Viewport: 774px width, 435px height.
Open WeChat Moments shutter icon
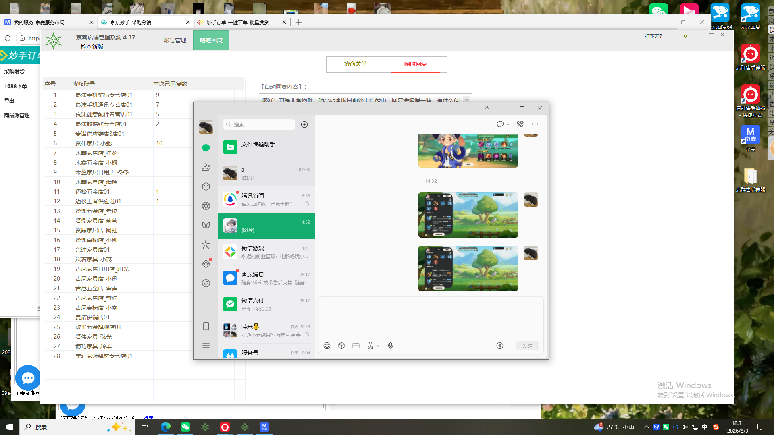tap(206, 206)
